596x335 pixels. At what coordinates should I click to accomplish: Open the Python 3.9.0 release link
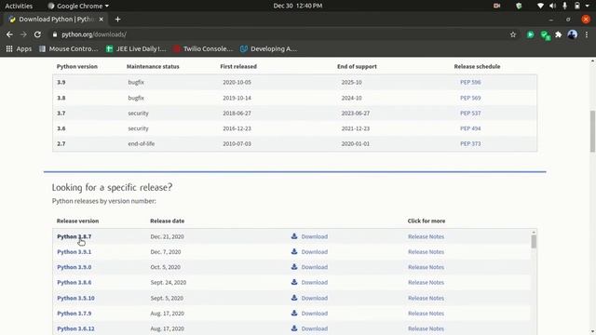click(x=74, y=267)
